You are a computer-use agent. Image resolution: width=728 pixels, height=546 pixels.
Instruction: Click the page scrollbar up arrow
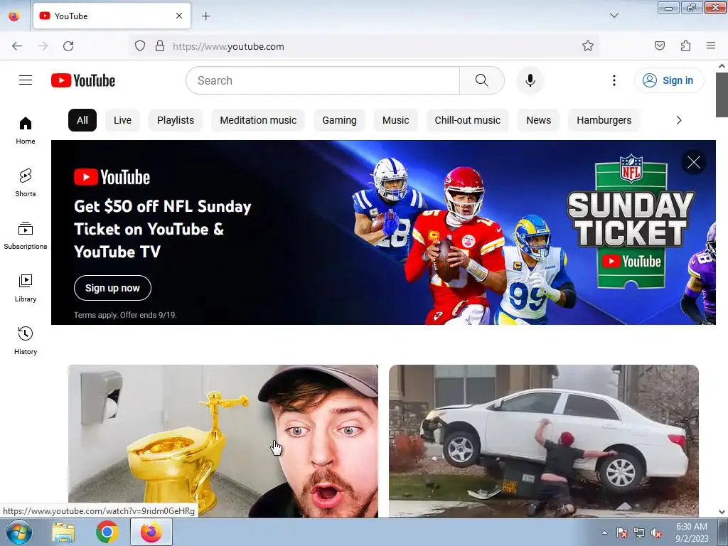coord(722,66)
